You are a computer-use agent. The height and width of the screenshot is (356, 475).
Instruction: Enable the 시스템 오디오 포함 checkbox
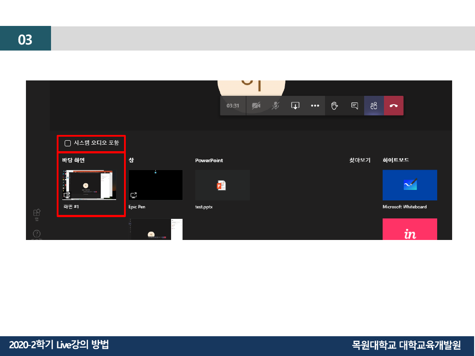coord(68,143)
